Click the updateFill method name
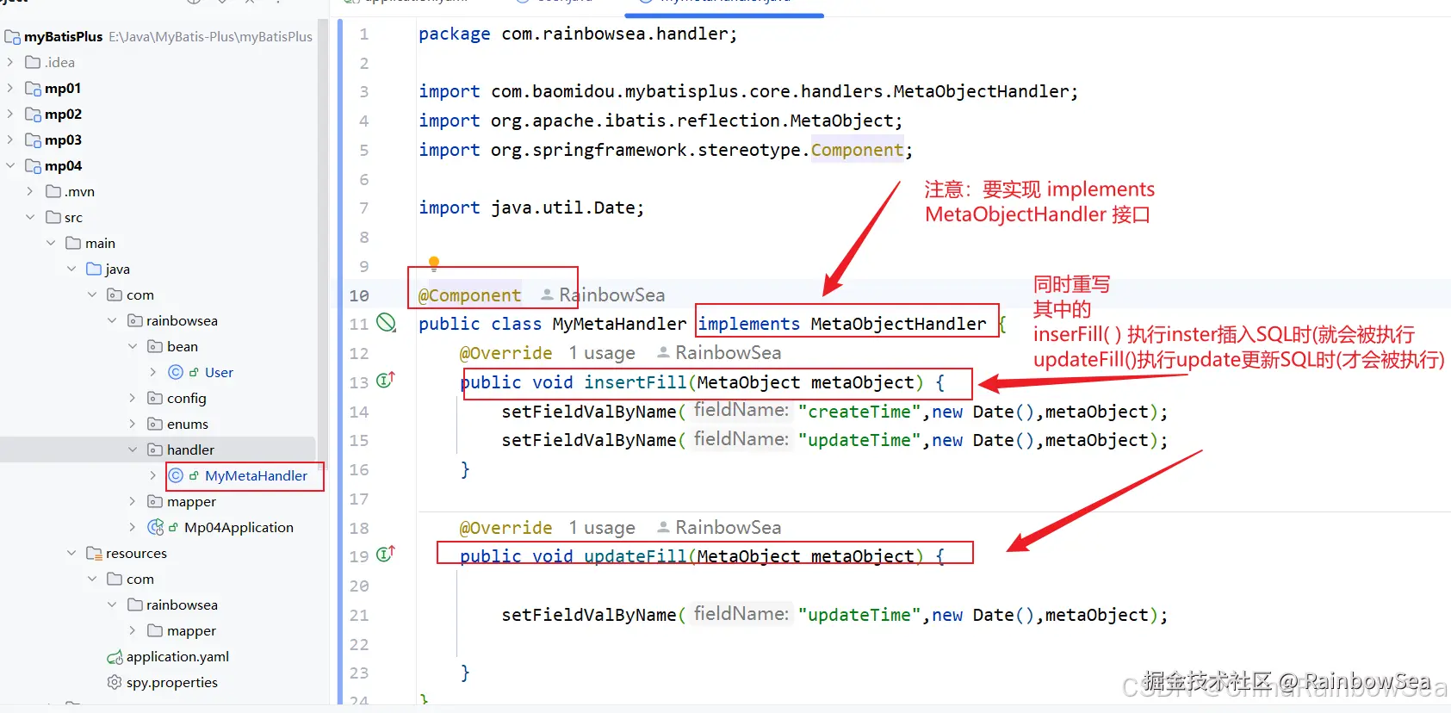 636,556
